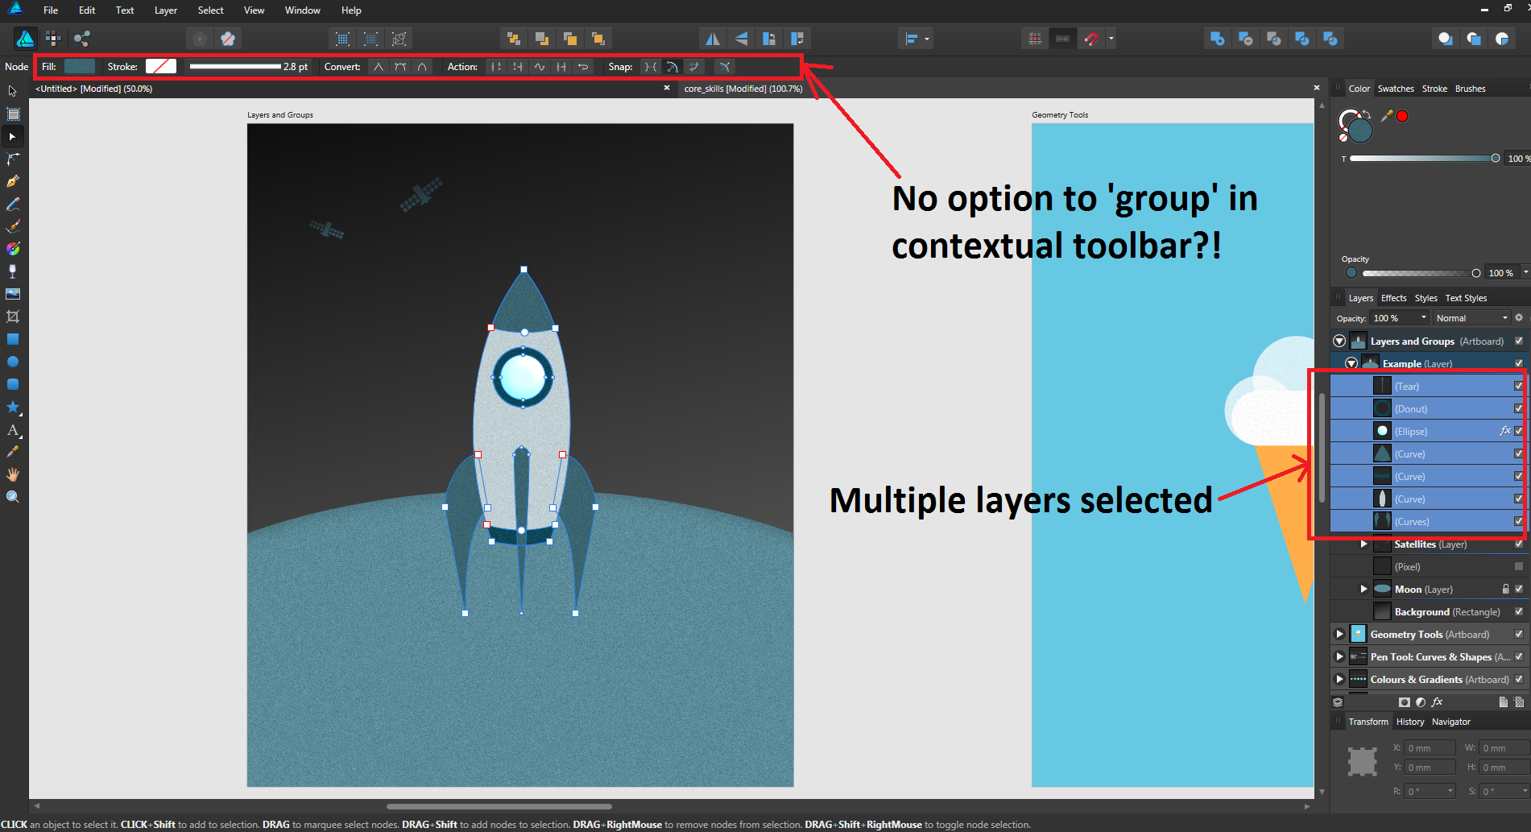Click the Flip Horizontal toolbar icon
The height and width of the screenshot is (832, 1531).
[713, 38]
